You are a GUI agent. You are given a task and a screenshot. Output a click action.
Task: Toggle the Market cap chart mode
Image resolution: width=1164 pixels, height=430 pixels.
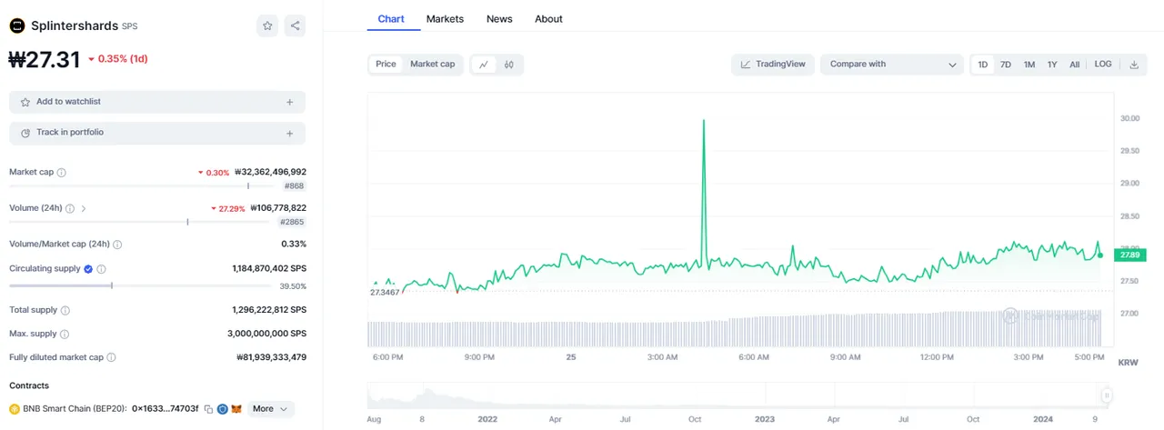432,65
